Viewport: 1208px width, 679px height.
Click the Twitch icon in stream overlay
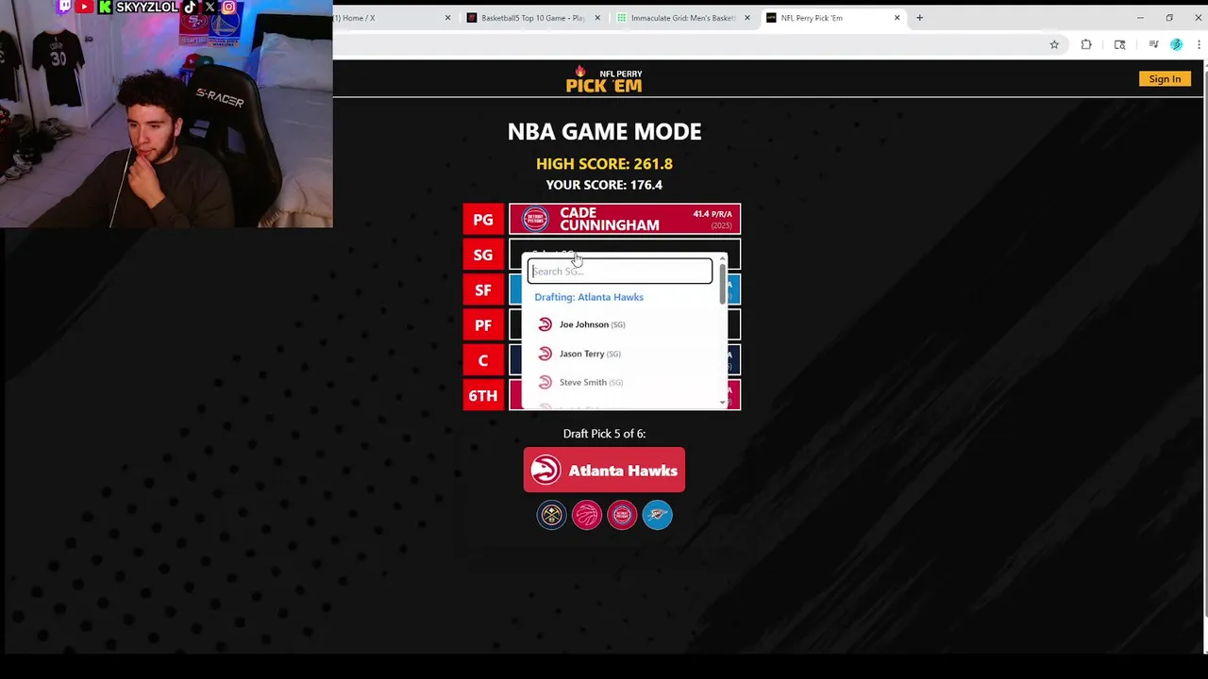pyautogui.click(x=64, y=7)
